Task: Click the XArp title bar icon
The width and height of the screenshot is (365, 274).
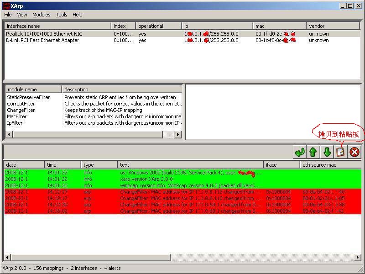Action: [x=5, y=5]
